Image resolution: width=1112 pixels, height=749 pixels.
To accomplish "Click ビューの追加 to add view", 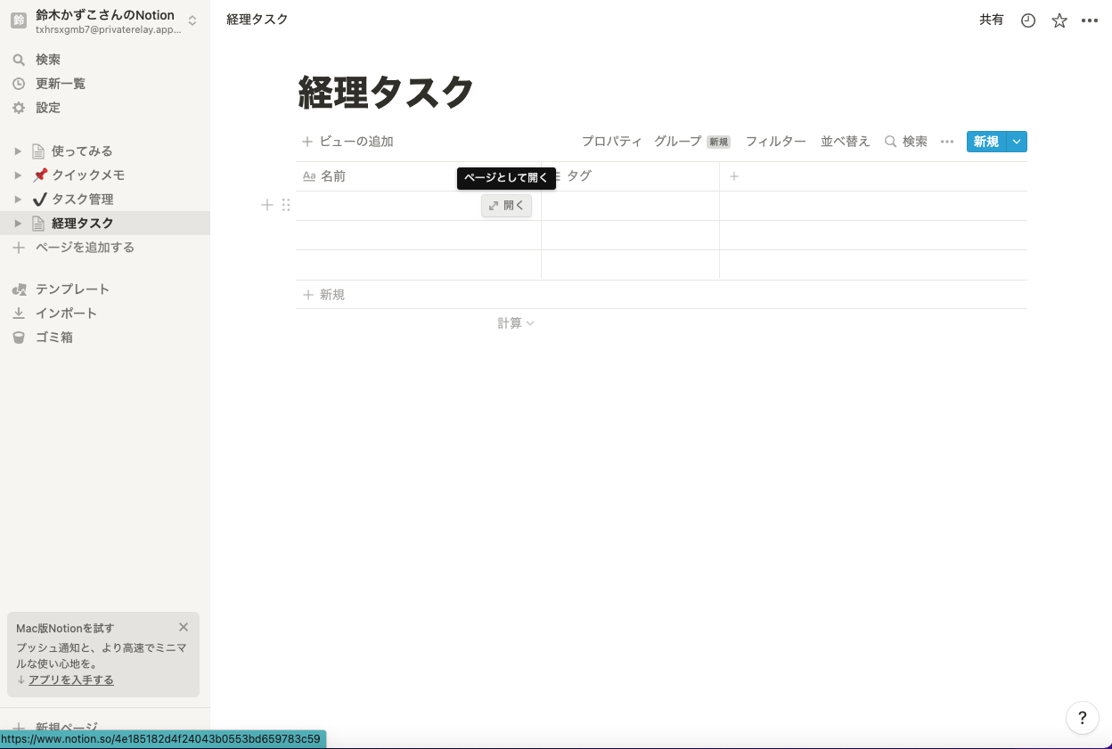I will (347, 142).
